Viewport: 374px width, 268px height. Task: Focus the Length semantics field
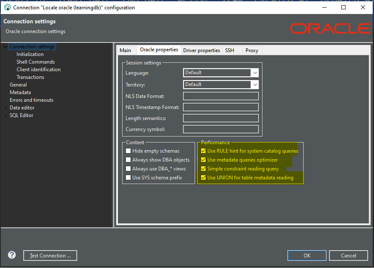[221, 118]
